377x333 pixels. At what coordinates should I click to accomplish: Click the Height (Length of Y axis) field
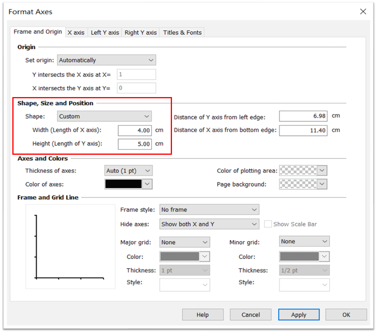135,144
